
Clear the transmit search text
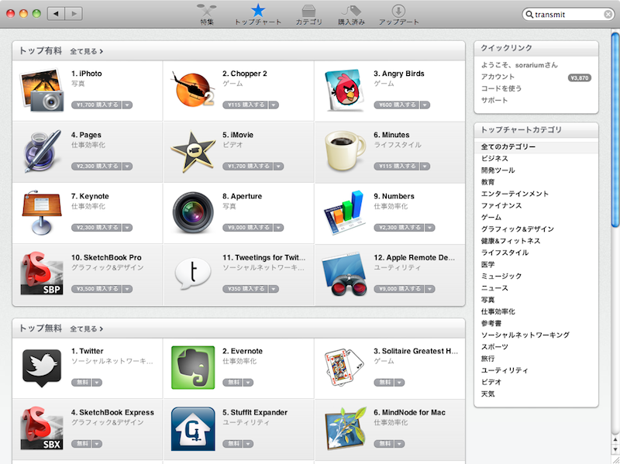tap(608, 15)
